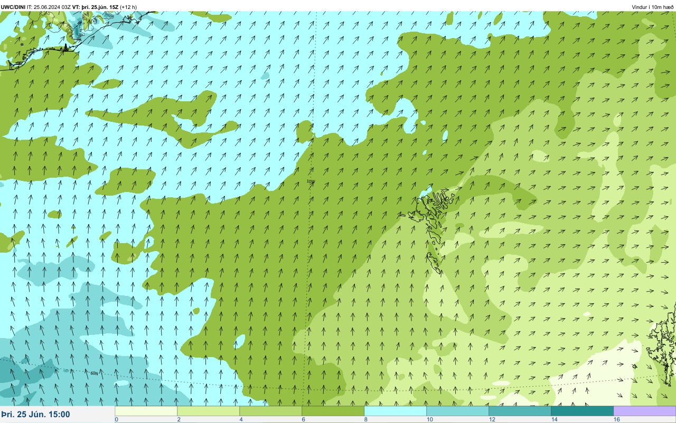The image size is (676, 423).
Task: Pick the 4–6 green legend band
Action: pos(271,411)
